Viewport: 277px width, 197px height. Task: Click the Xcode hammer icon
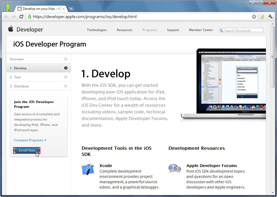(x=88, y=169)
